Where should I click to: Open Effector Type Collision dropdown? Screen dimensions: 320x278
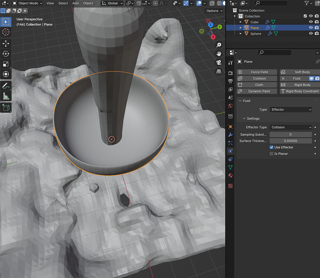[291, 127]
